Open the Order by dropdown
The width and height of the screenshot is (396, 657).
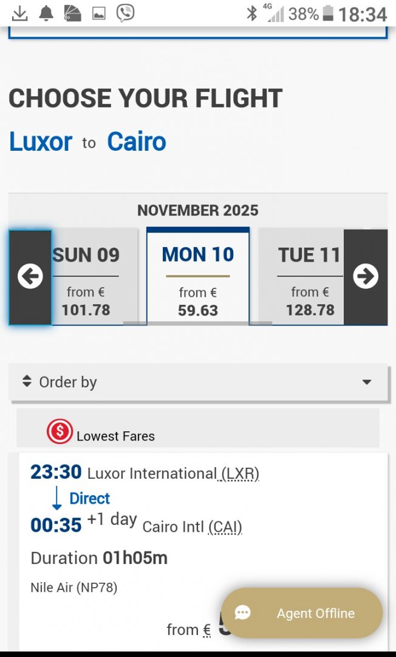198,382
